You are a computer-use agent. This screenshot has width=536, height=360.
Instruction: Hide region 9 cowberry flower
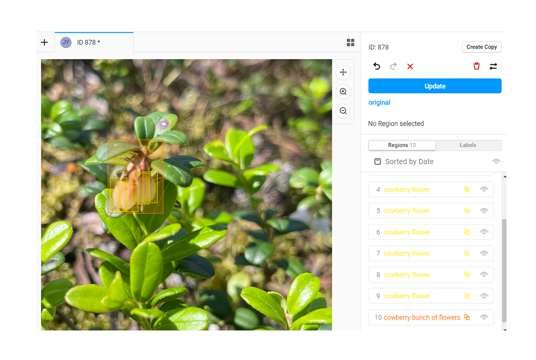tap(484, 296)
